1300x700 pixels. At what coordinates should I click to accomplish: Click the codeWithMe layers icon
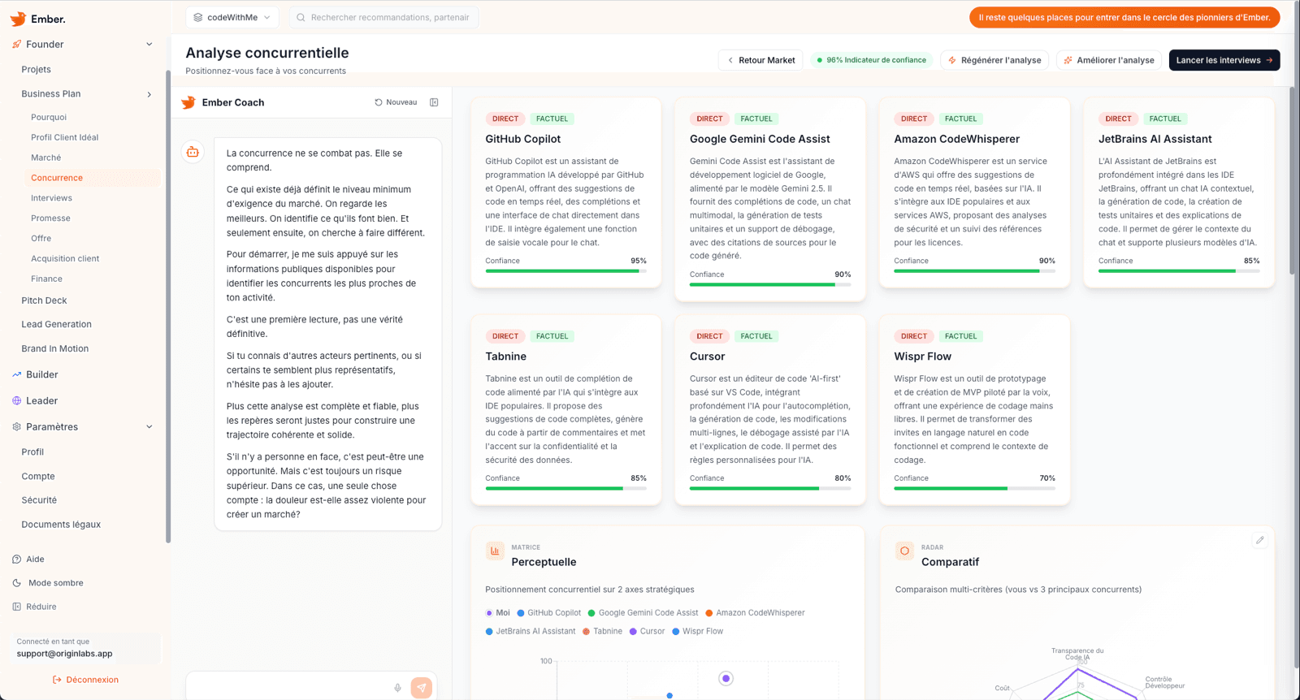[x=197, y=17]
